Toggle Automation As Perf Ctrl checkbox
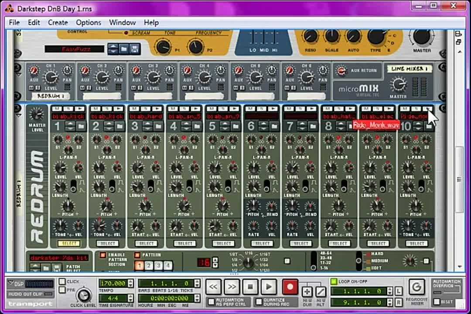Screen dimensions: 471x314 point(212,302)
